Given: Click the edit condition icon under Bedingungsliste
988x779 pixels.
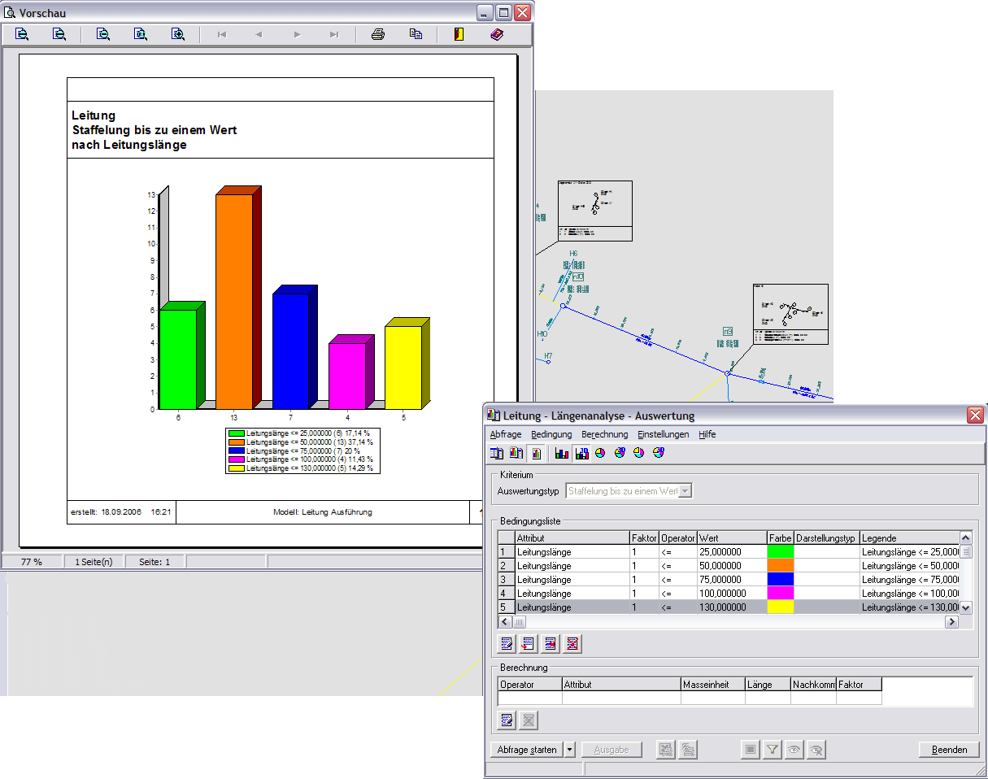Looking at the screenshot, I should (507, 644).
